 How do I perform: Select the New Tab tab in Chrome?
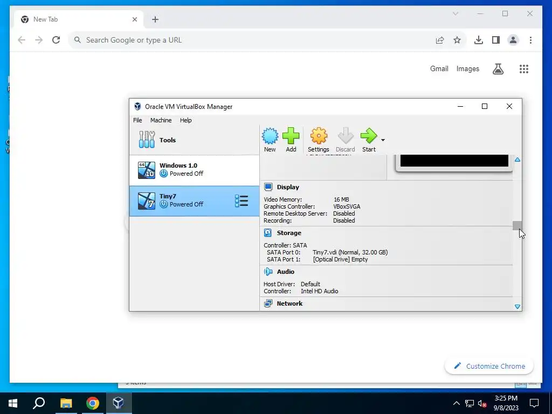[x=79, y=19]
